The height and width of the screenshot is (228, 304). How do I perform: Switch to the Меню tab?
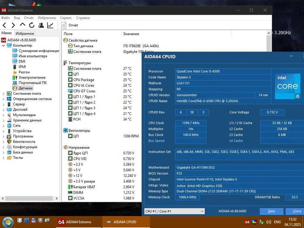[7, 33]
